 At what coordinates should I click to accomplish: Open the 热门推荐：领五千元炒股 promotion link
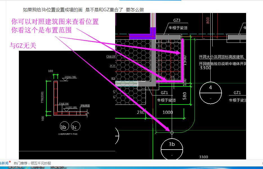tap(32, 163)
